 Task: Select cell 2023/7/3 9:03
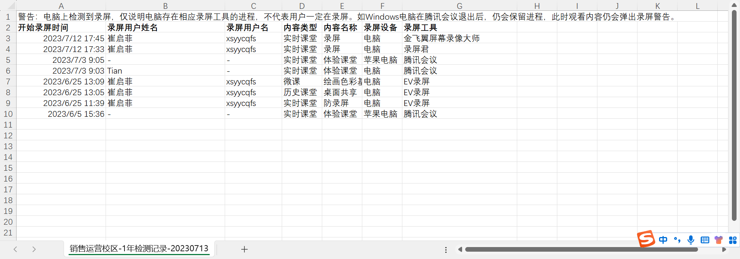coord(61,71)
